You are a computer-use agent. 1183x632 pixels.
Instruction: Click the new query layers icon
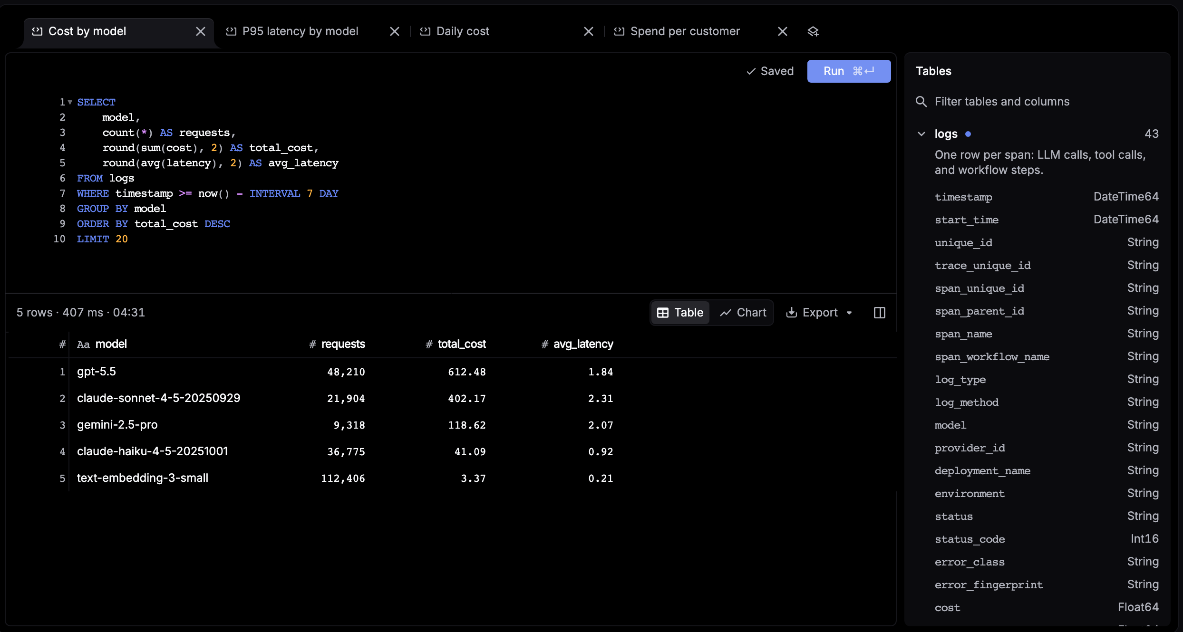813,31
